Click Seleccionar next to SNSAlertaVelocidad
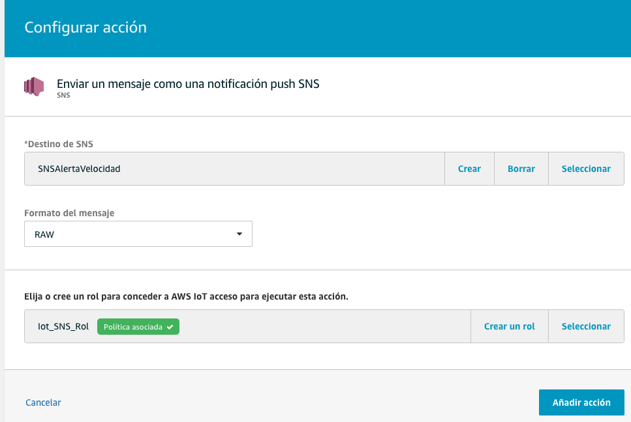 (586, 169)
